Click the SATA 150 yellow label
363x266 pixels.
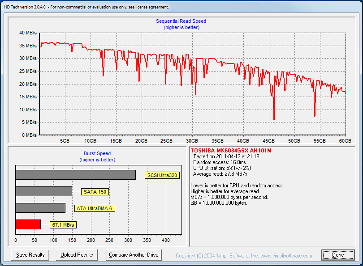95,192
